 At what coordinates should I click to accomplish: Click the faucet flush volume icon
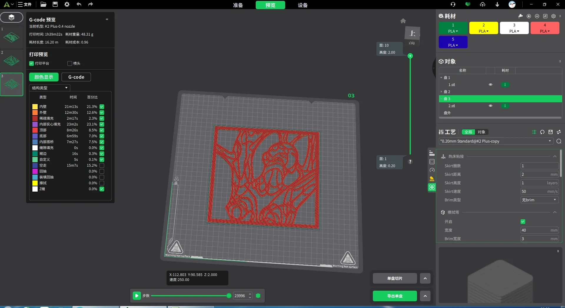point(520,16)
